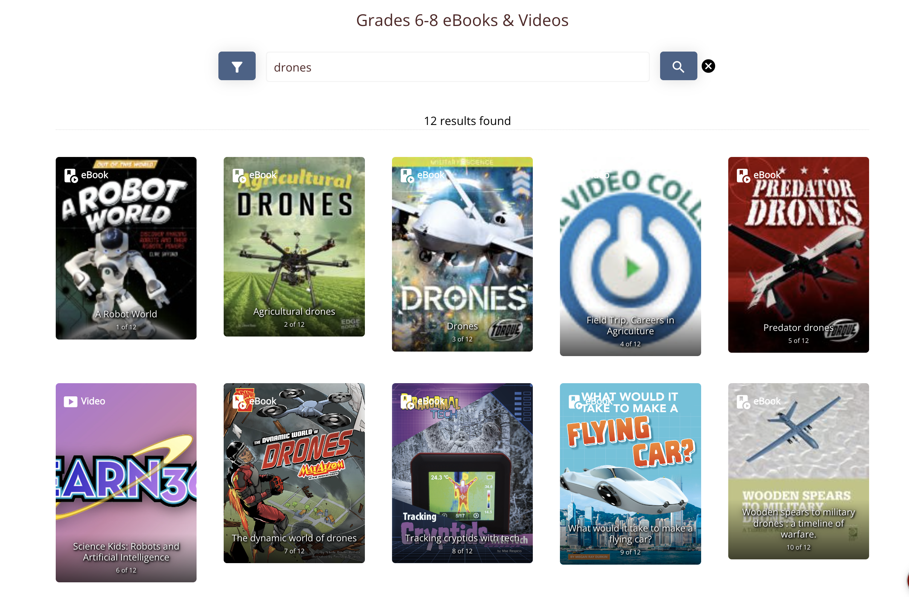
Task: Click the eBook icon on 'Agricultural drones'
Action: pyautogui.click(x=239, y=175)
